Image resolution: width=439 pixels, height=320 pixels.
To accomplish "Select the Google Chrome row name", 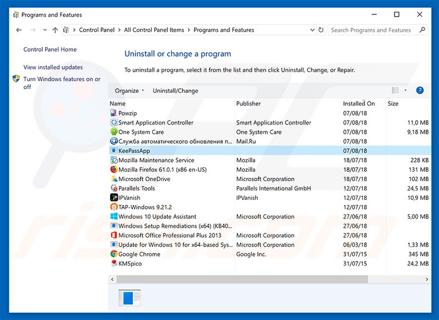I will [x=139, y=254].
